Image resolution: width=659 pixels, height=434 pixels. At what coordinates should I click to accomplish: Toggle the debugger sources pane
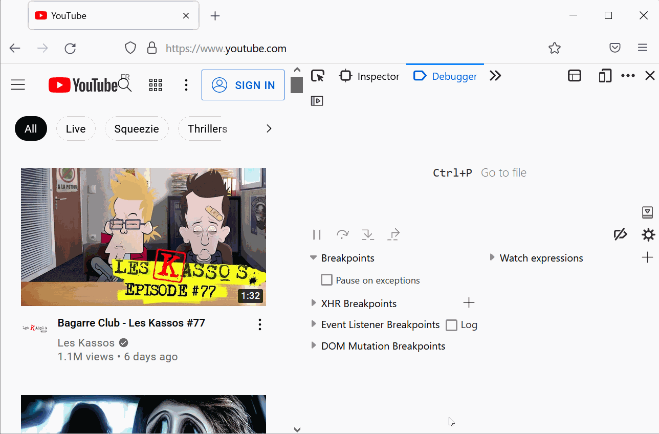coord(317,101)
